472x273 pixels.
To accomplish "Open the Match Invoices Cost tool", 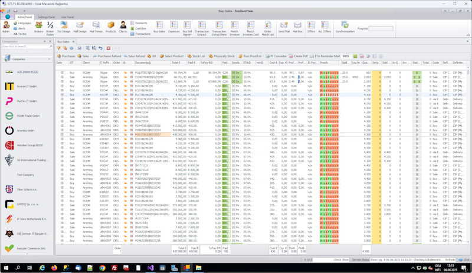I will tap(251, 28).
